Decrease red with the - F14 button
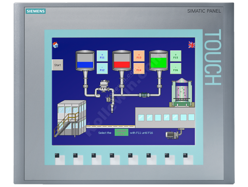Screen dimensions: 248x187 [x=139, y=68]
